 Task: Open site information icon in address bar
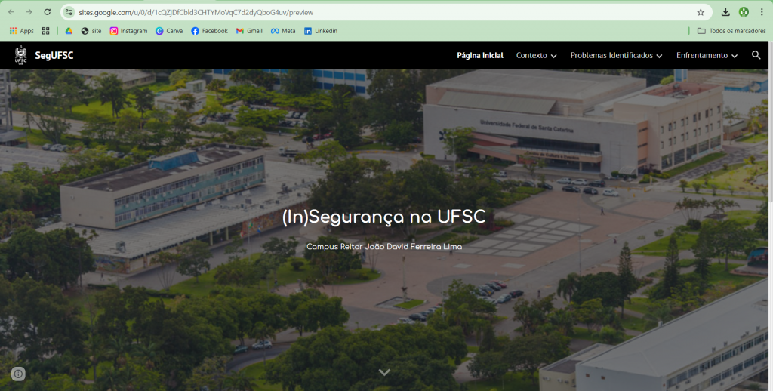pos(69,12)
